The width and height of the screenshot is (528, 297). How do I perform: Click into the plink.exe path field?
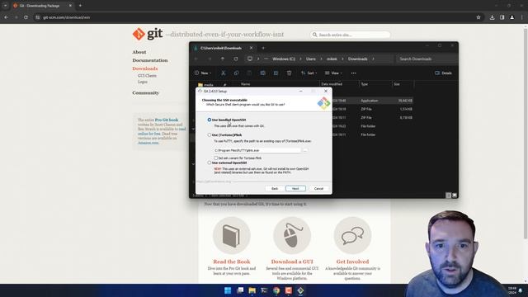tap(257, 150)
